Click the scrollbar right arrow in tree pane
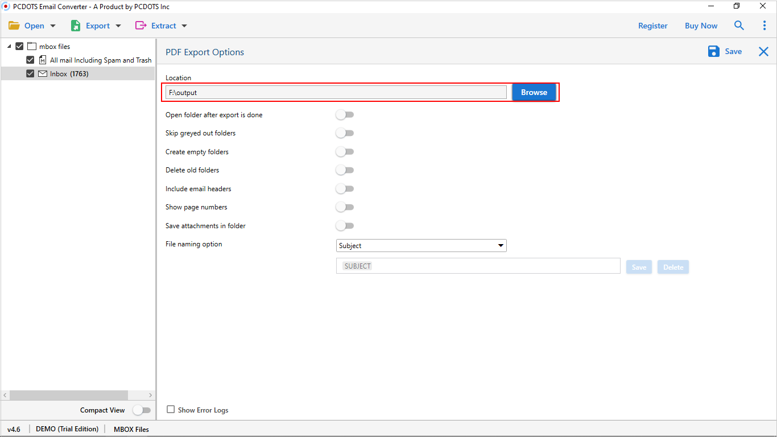The image size is (777, 437). tap(150, 395)
